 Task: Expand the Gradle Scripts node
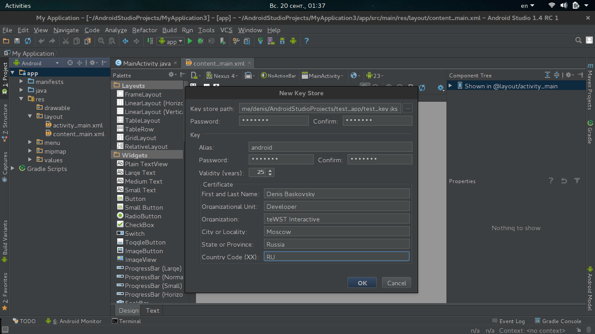pyautogui.click(x=13, y=169)
